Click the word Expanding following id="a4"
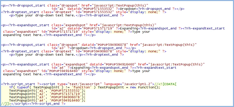This screenshot has width=234, height=107. click(81, 68)
